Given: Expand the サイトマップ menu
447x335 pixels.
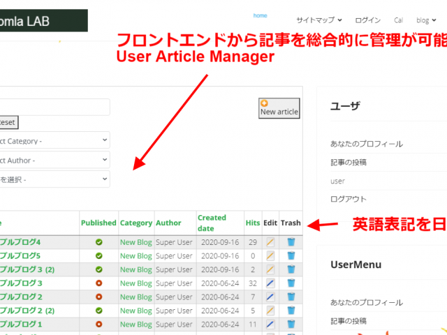Looking at the screenshot, I should click(319, 20).
